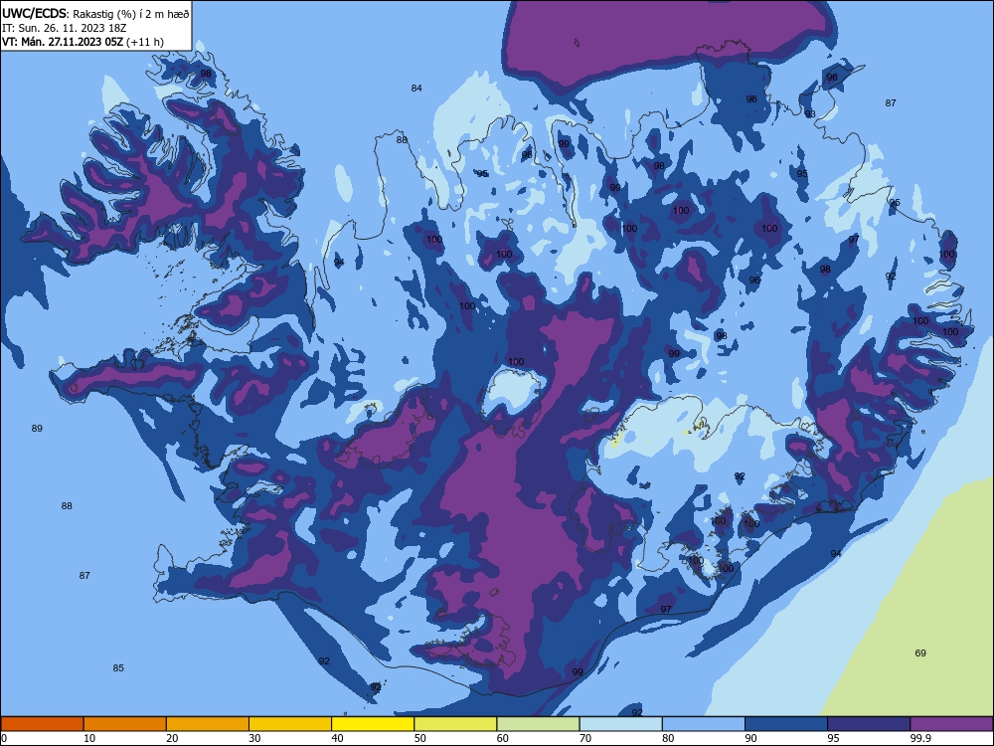Click the '30' tick label on color scale
994x746 pixels.
click(254, 738)
